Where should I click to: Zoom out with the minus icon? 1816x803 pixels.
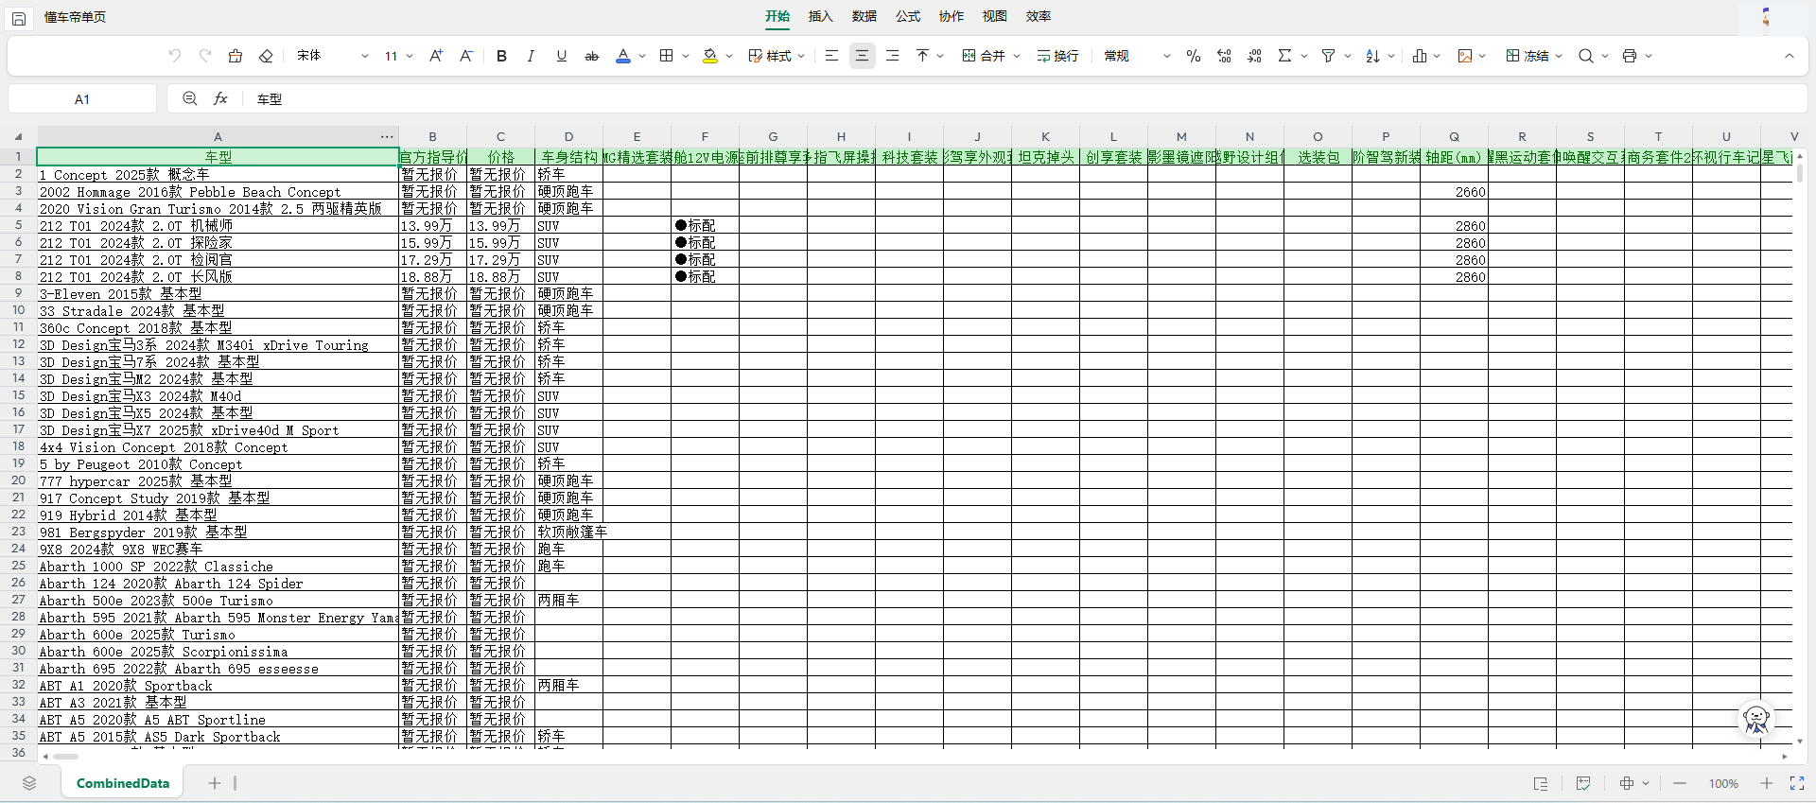[1680, 783]
